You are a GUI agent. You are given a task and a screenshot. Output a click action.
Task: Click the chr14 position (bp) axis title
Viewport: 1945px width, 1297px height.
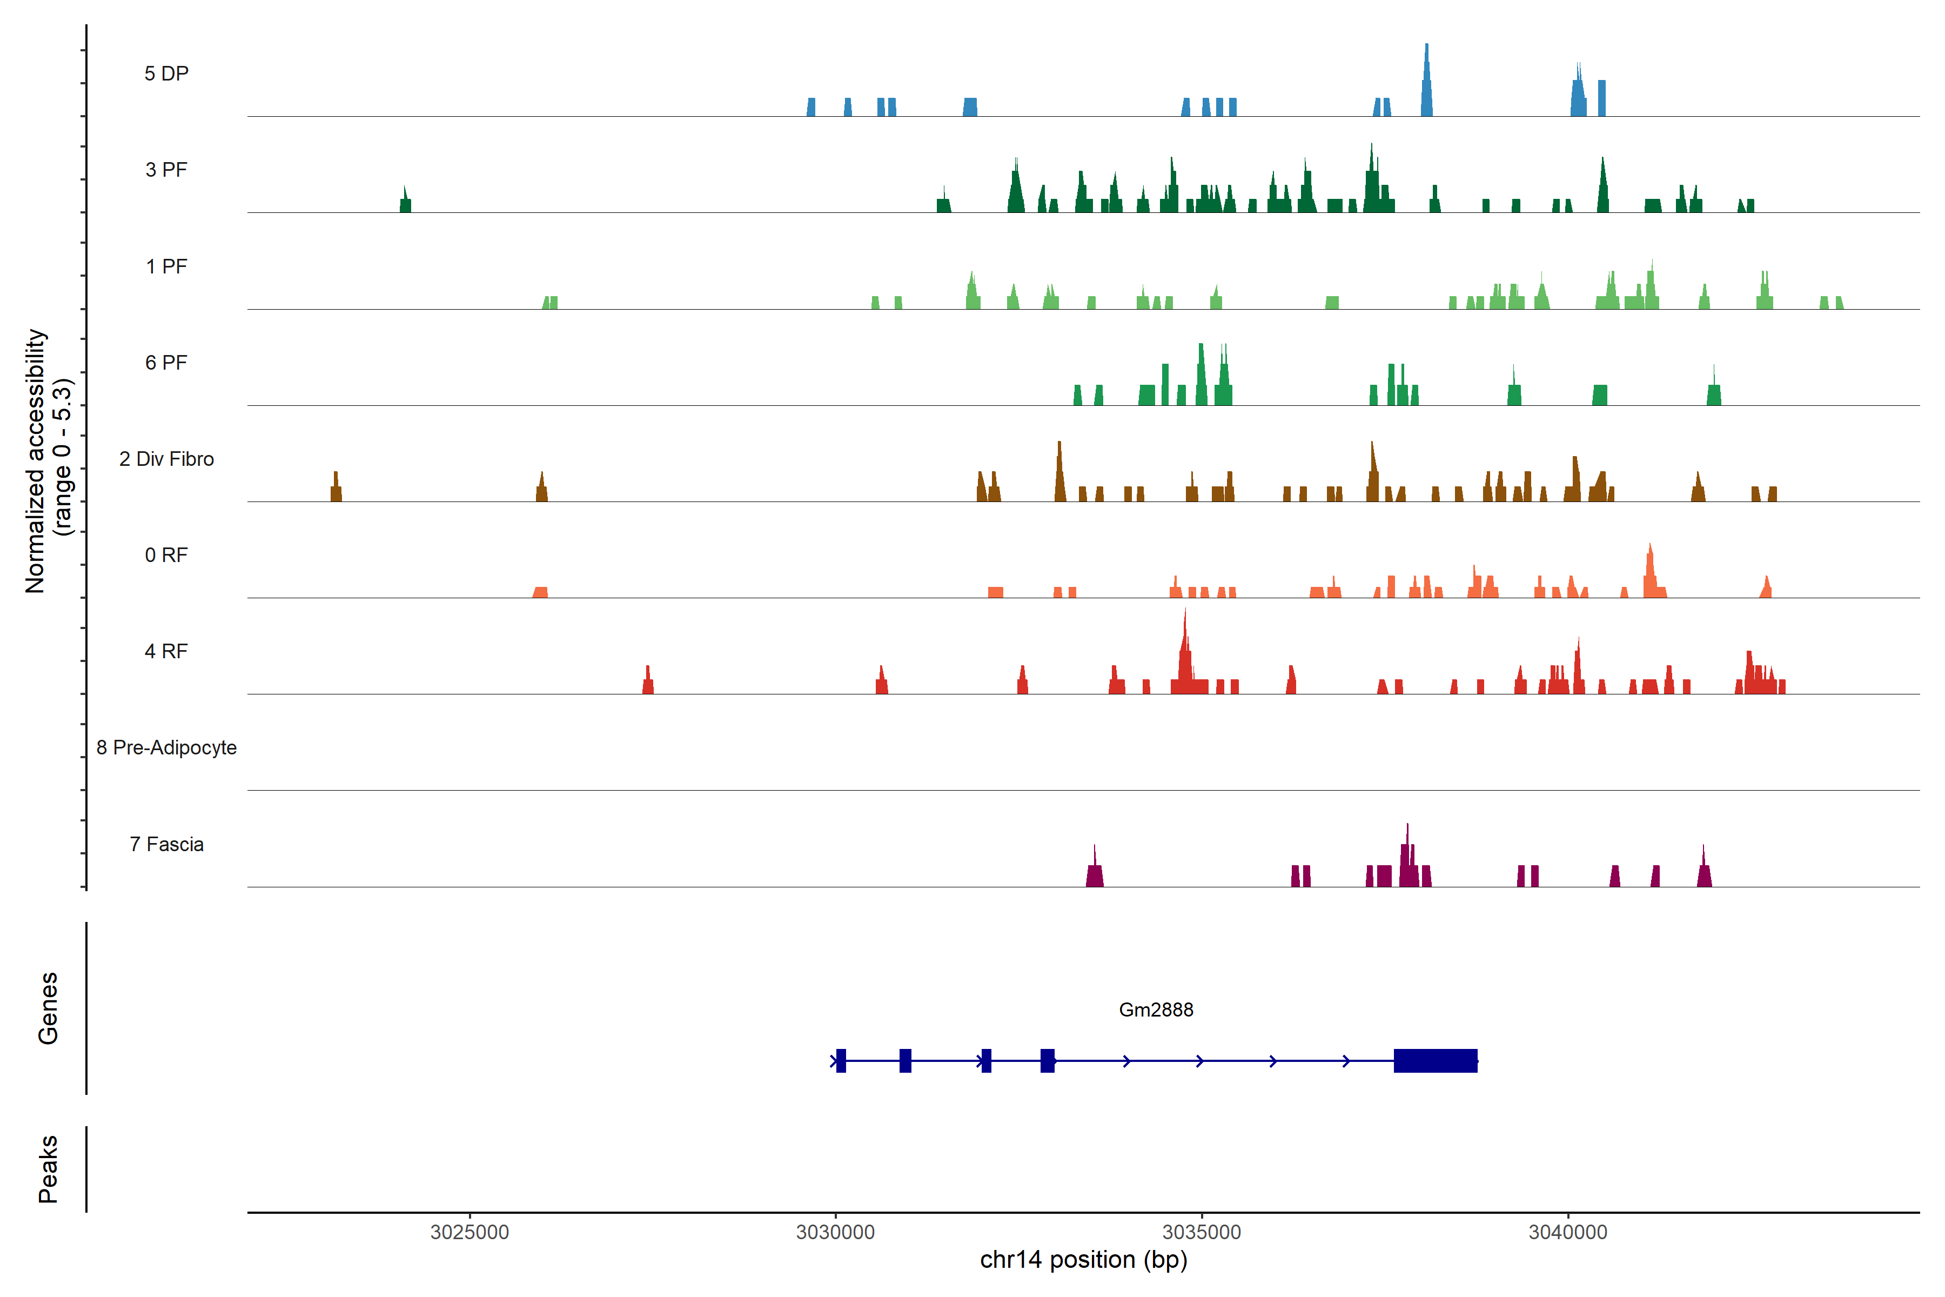tap(1083, 1260)
